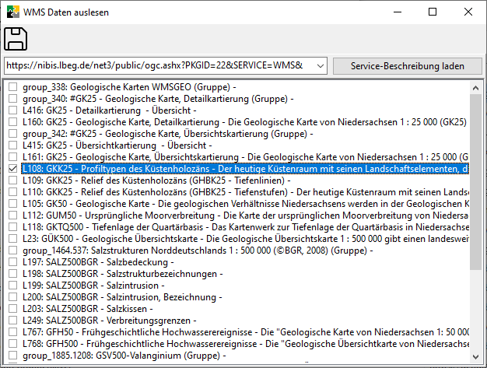Maximize the WMS Daten auslesen window

click(x=433, y=12)
